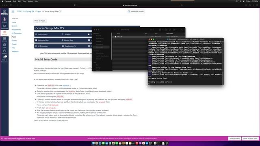Click the Mines logo at sidebar top

click(x=4, y=12)
